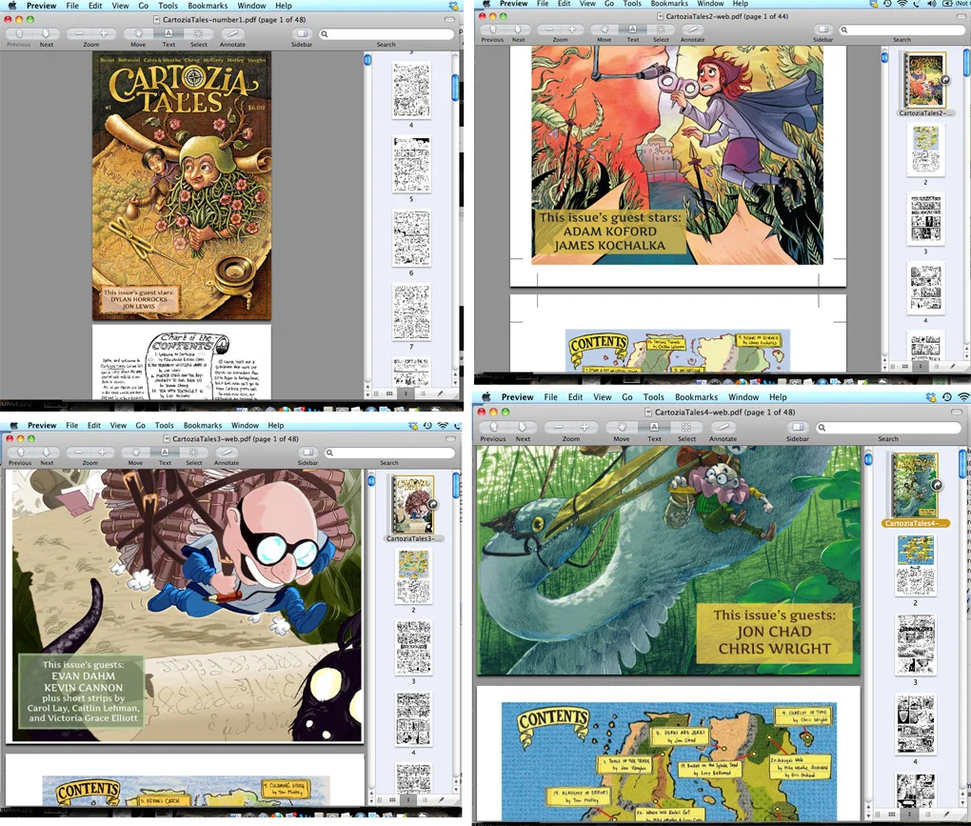The image size is (971, 826).
Task: Activate Annotate tool in CartoziaTales4-web.pdf window
Action: tap(723, 428)
